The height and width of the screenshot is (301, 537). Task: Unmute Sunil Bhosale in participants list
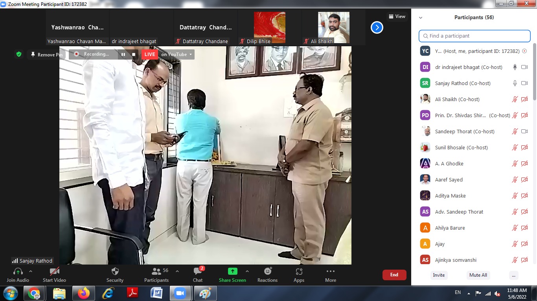coord(515,147)
